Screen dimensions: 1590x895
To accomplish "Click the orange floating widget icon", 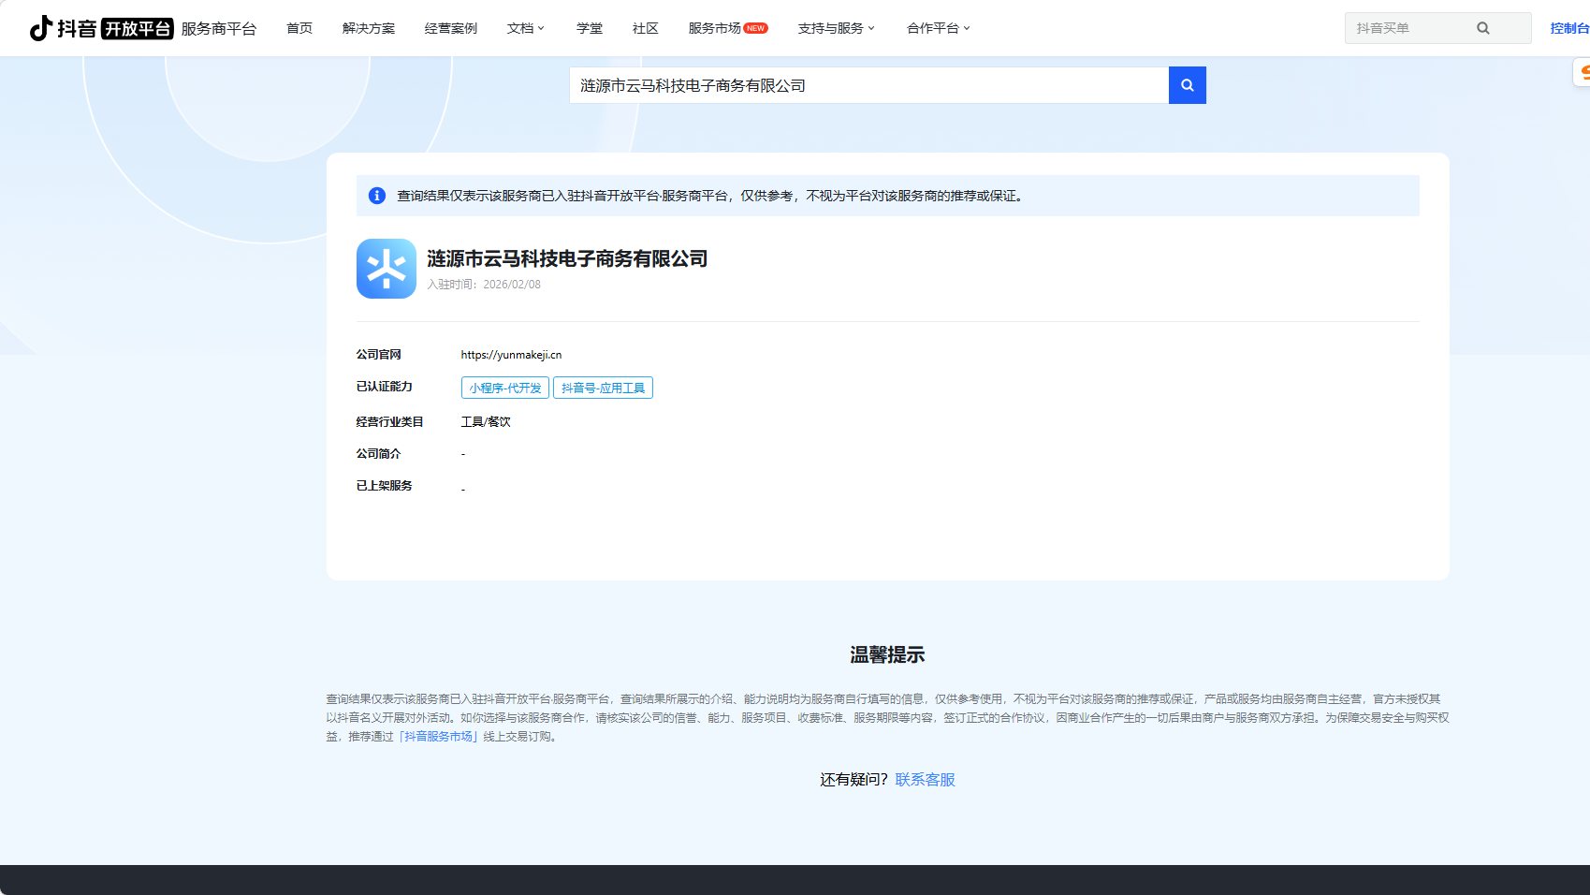I will point(1583,72).
